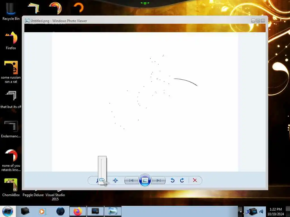The width and height of the screenshot is (290, 217).
Task: Select the Endermanc... desktop icon
Action: 11,129
